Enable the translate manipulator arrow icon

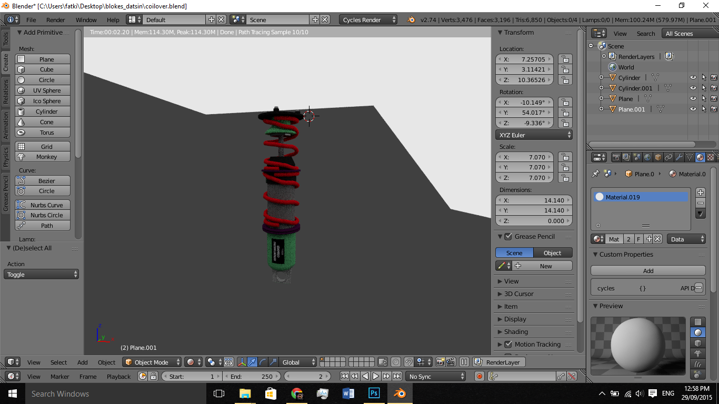tap(252, 362)
